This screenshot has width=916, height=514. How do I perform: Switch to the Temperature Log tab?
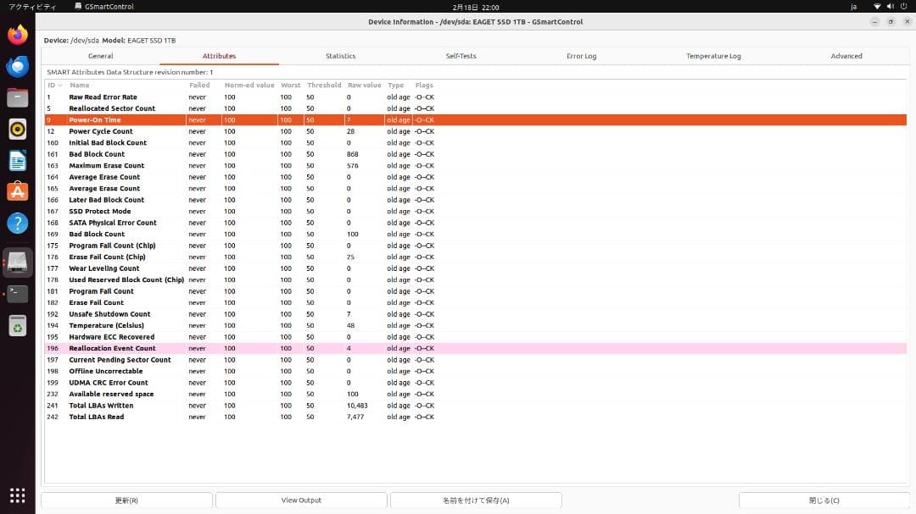713,56
